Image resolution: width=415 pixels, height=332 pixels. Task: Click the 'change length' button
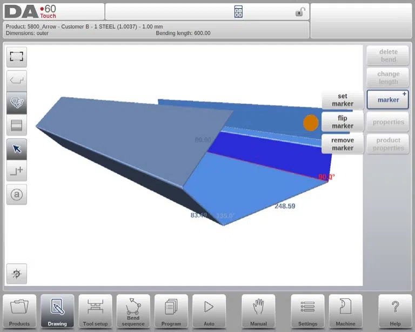388,78
